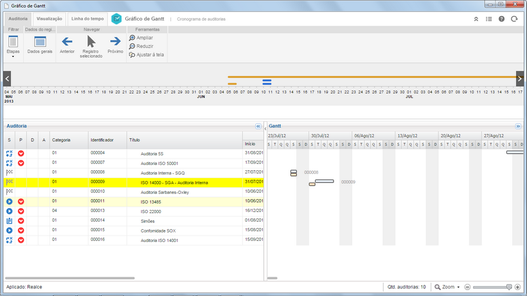Click the Início column header
Image resolution: width=527 pixels, height=296 pixels.
click(253, 144)
